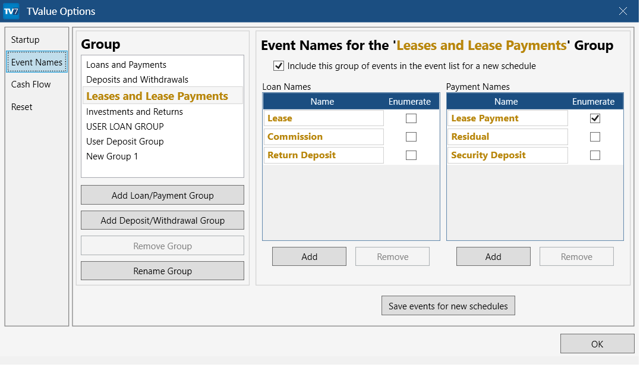Viewport: 640px width, 370px height.
Task: Click the TV7 application icon in title bar
Action: point(11,11)
